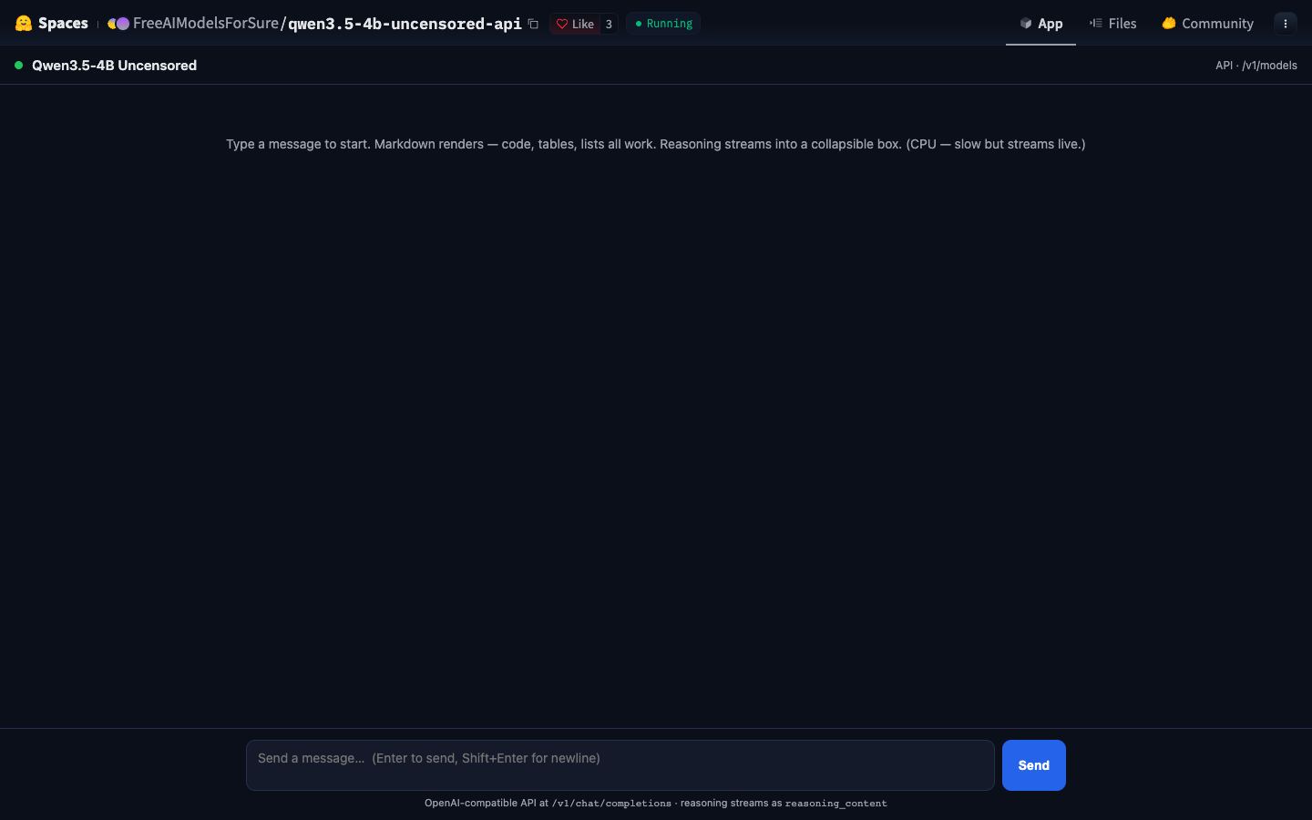Click the OpenAI-compatible API footer note
Image resolution: width=1312 pixels, height=820 pixels.
tap(656, 804)
